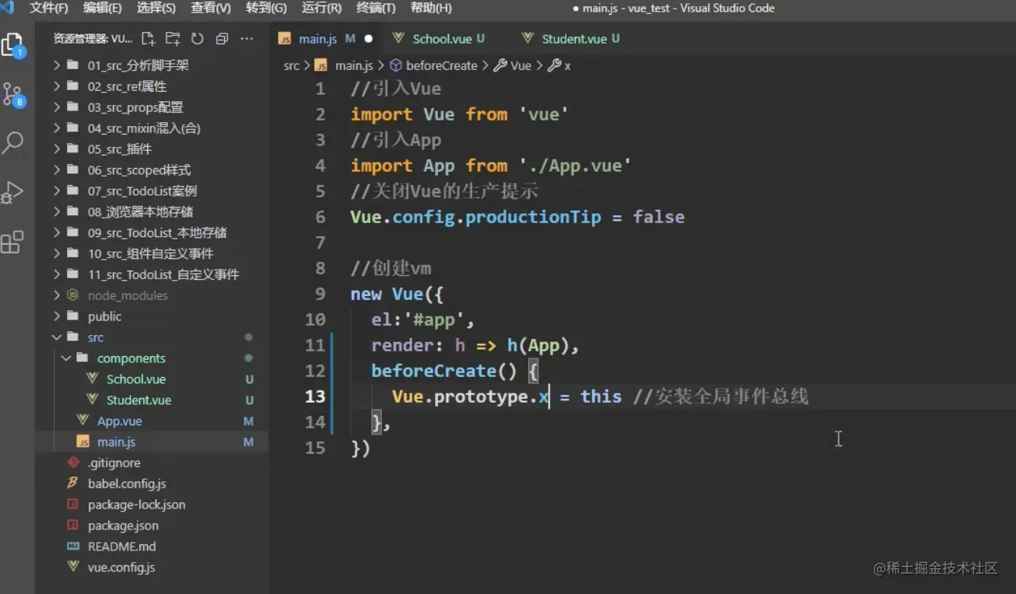Collapse all folders in explorer
This screenshot has height=594, width=1016.
[x=222, y=38]
